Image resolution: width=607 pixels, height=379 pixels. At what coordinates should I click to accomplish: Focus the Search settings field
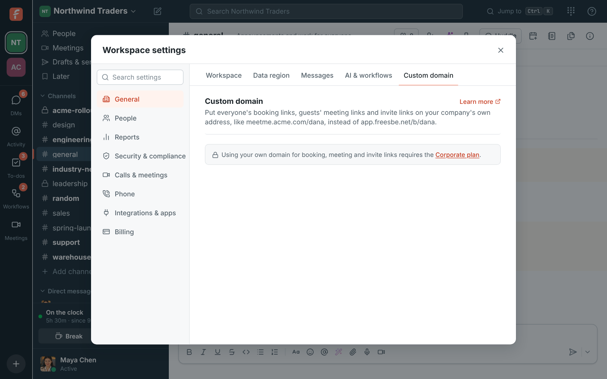(140, 77)
